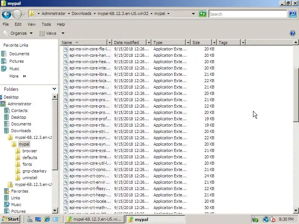
Task: Select the gmp-clearkey folder icon
Action: [x=18, y=171]
